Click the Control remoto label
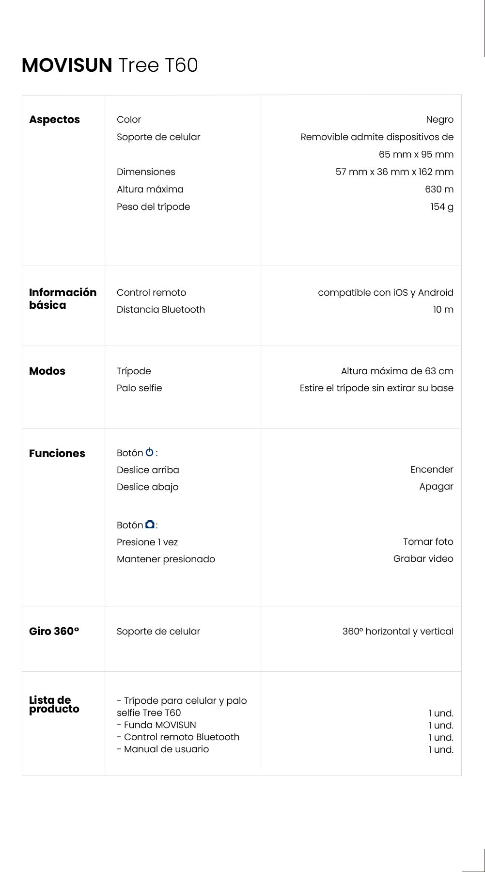485x872 pixels. point(151,293)
